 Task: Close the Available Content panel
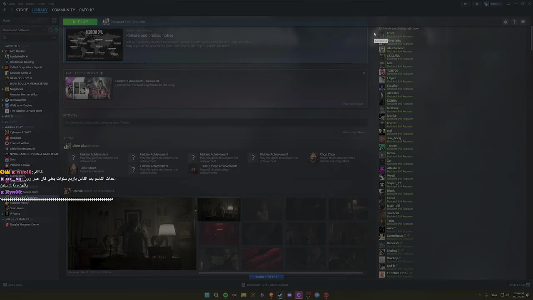click(x=364, y=73)
